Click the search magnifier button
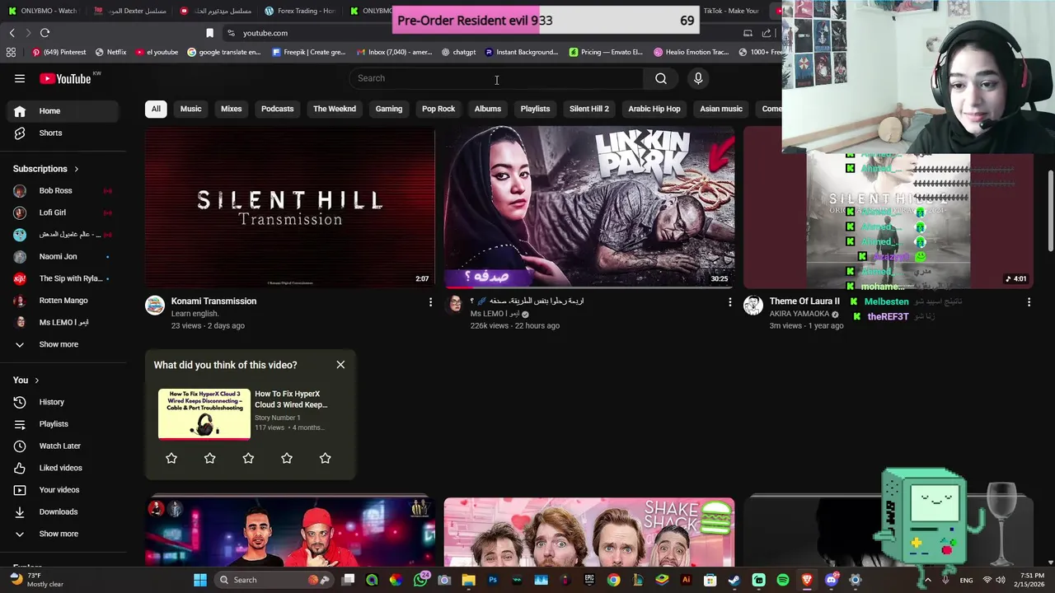Screen dimensions: 1055x593 click(661, 78)
